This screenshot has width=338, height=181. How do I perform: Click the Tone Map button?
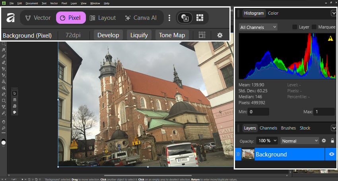point(172,35)
